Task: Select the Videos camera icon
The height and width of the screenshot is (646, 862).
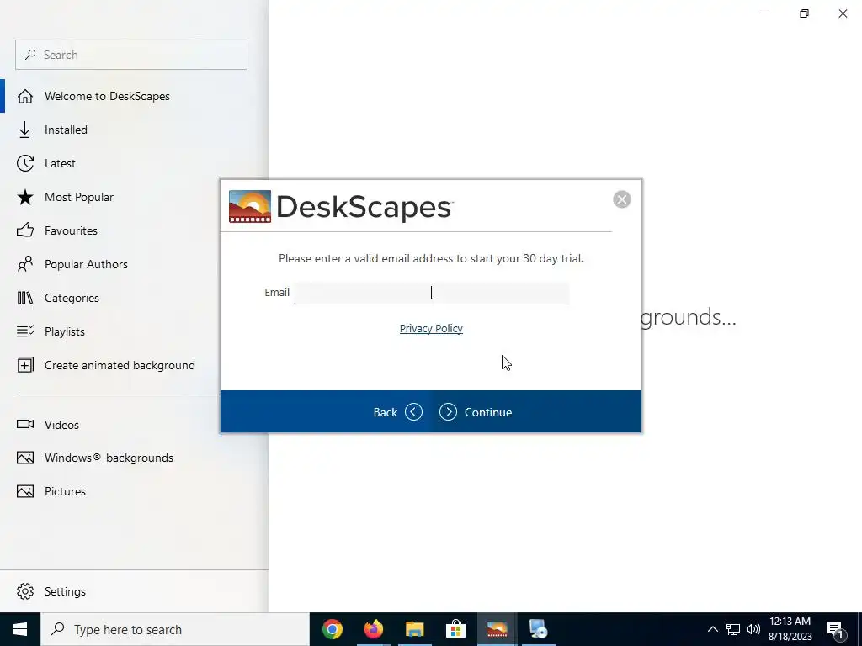Action: [25, 424]
